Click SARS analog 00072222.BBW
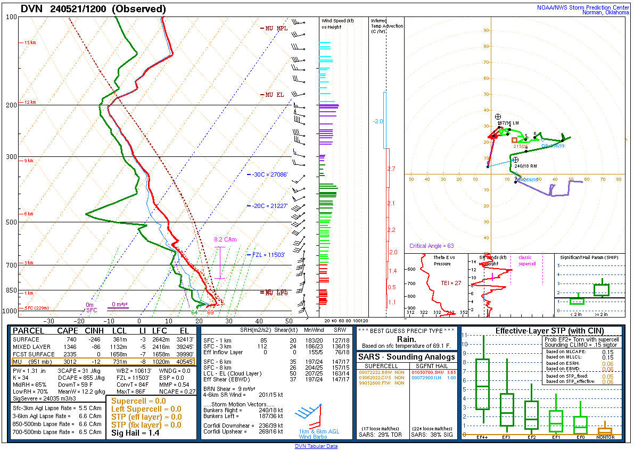 375,372
